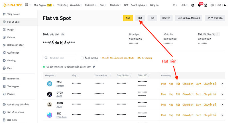Select USD currency in header
The height and width of the screenshot is (123, 228).
(x=219, y=5)
